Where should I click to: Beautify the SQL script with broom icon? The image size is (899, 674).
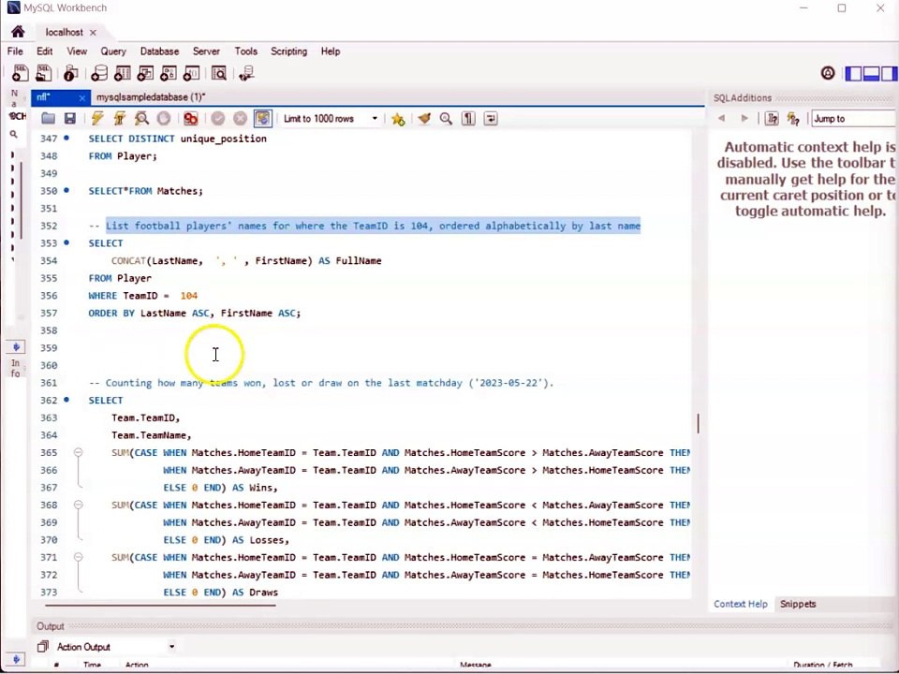(424, 119)
